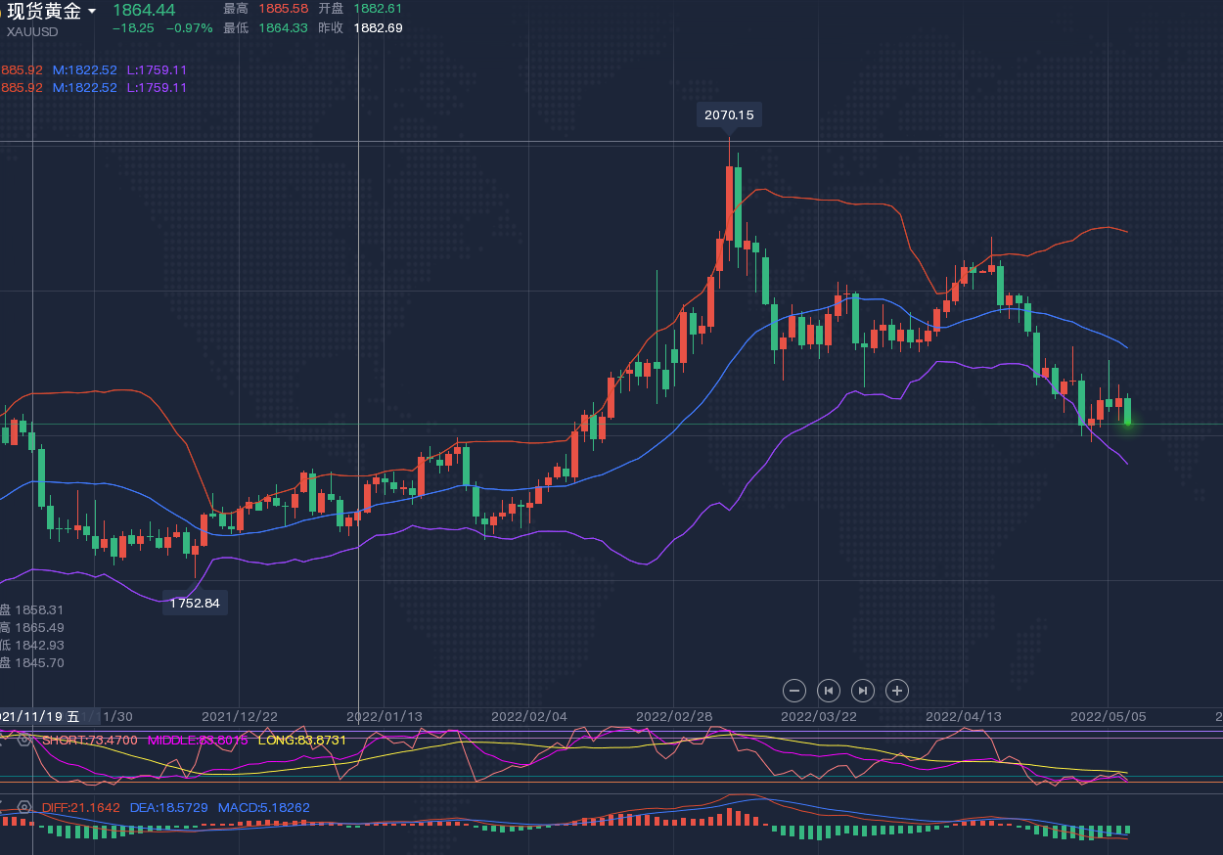Image resolution: width=1223 pixels, height=855 pixels.
Task: Click the 1752.84 low price label
Action: click(x=195, y=603)
